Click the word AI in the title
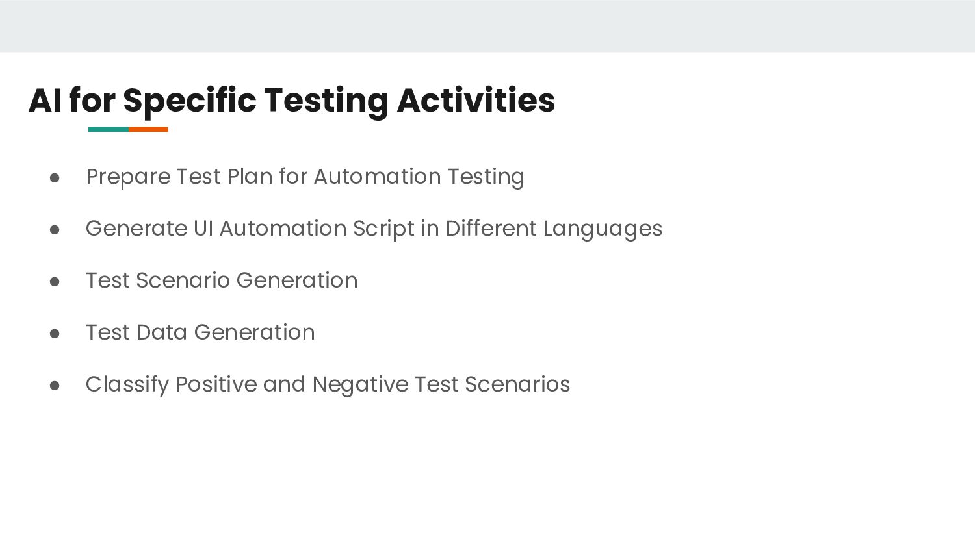This screenshot has height=548, width=975. point(45,100)
